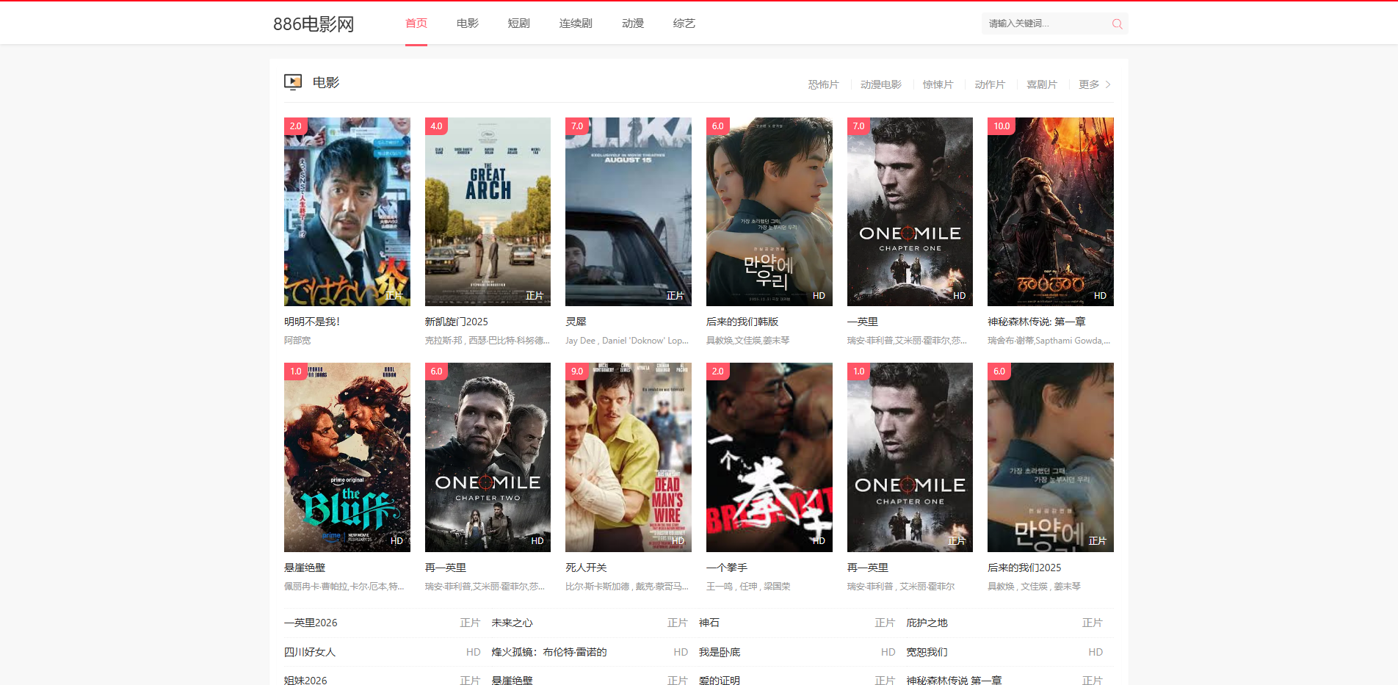Screen dimensions: 1398x685
Task: Open the Dead Man's Wire poster
Action: point(628,457)
